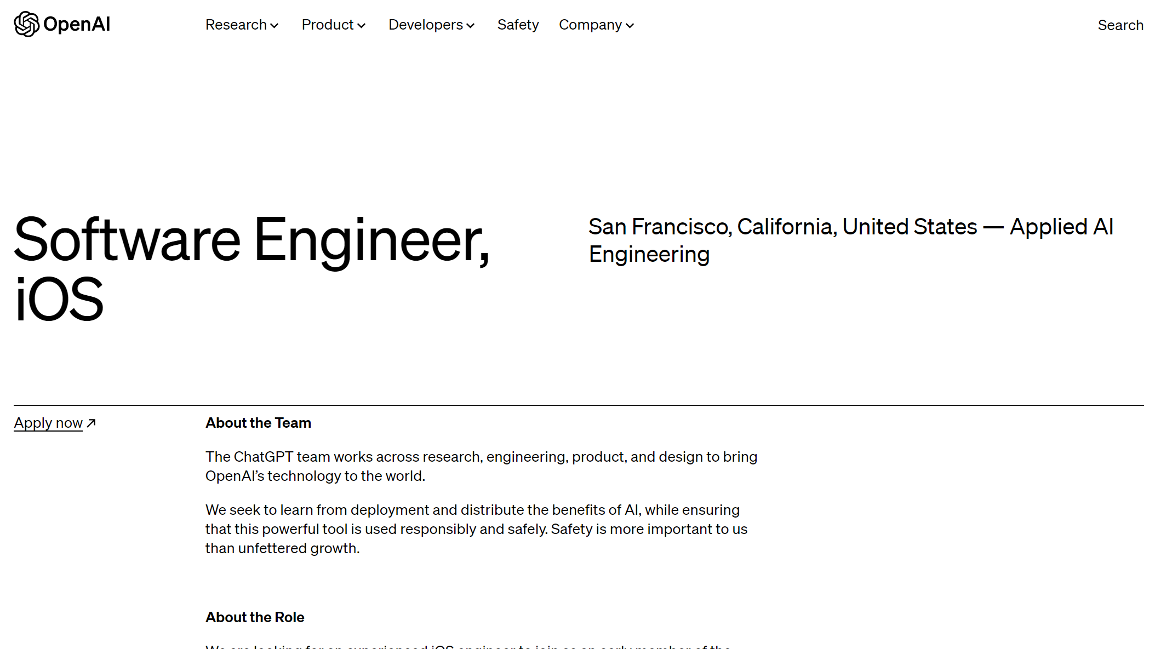The width and height of the screenshot is (1155, 649).
Task: Click the About the Team heading
Action: click(258, 423)
